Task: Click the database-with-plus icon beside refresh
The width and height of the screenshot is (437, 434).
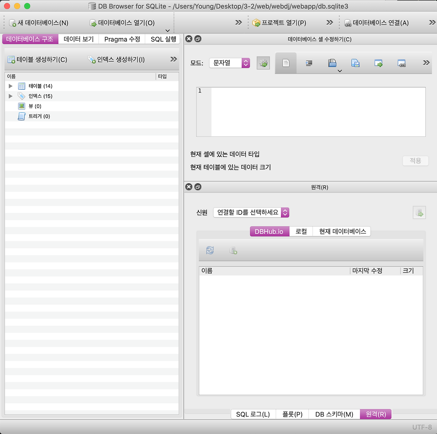Action: click(234, 251)
